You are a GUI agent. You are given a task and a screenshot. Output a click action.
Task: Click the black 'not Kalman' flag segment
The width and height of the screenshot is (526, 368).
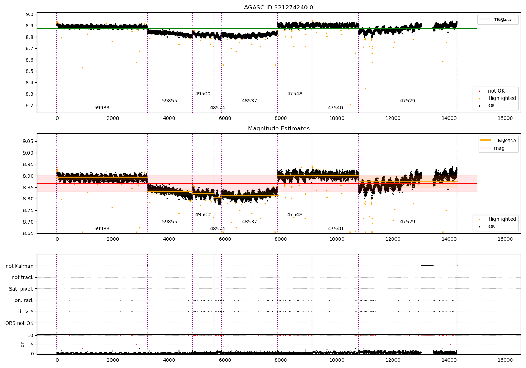click(x=427, y=266)
